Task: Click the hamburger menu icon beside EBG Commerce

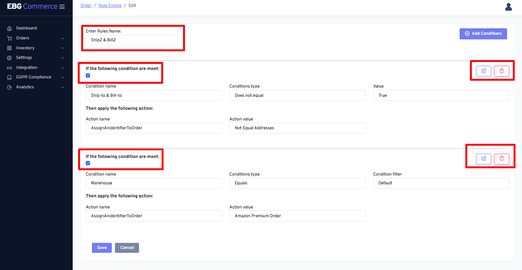Action: (62, 7)
